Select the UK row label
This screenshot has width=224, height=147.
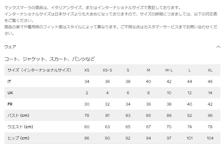(10, 93)
